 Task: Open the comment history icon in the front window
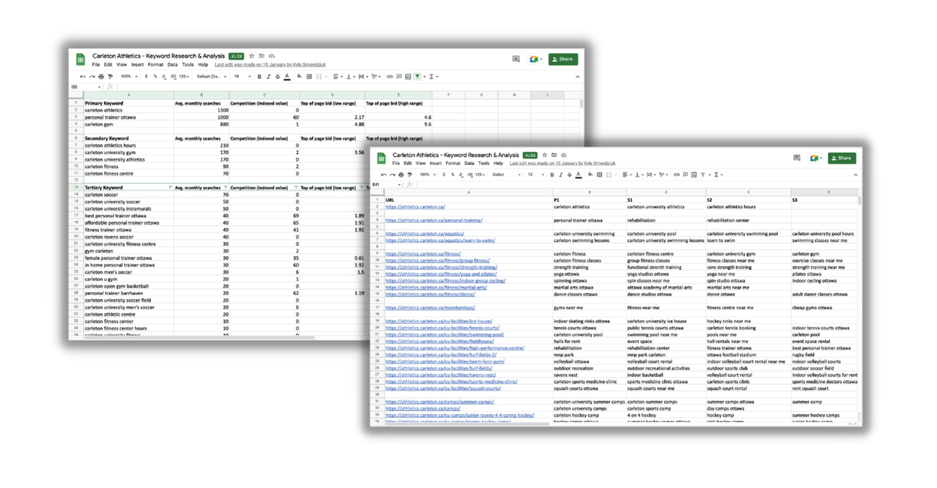point(797,158)
